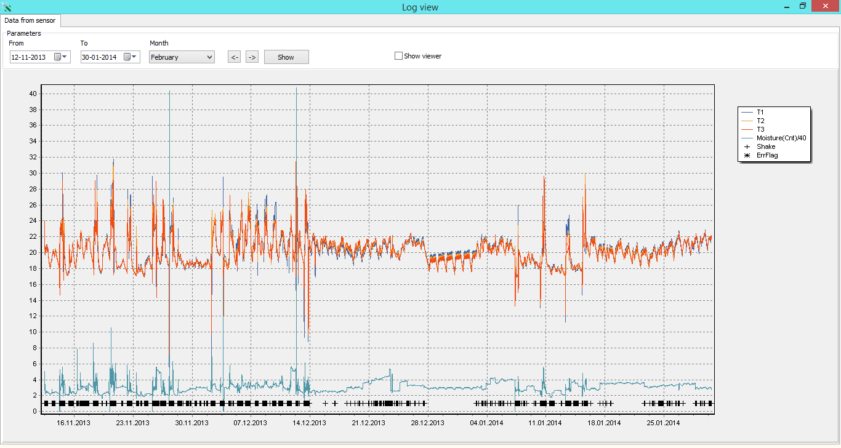Minimize the Log view window
This screenshot has height=448, width=841.
(788, 6)
